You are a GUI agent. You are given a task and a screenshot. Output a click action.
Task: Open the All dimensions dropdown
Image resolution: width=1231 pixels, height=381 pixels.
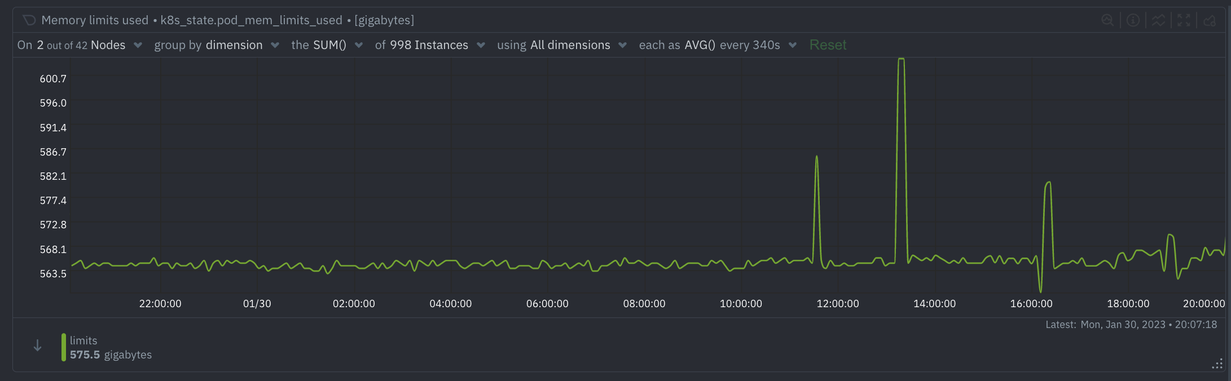(x=562, y=45)
